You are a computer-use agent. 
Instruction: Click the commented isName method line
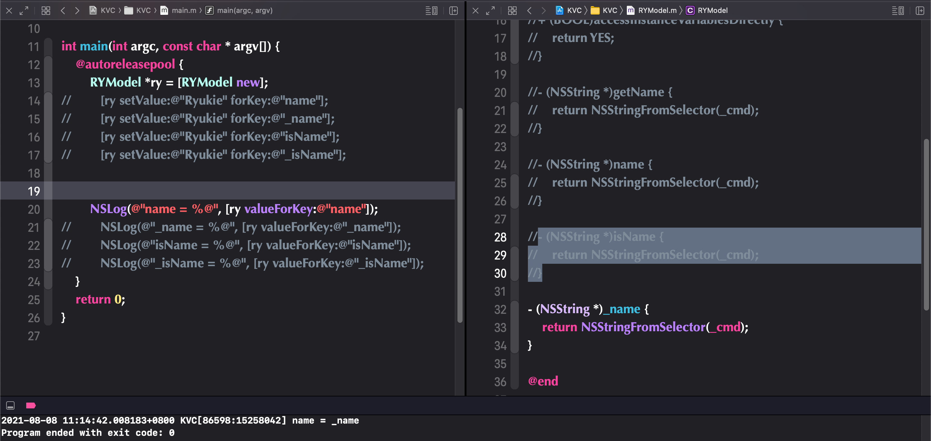(x=595, y=237)
